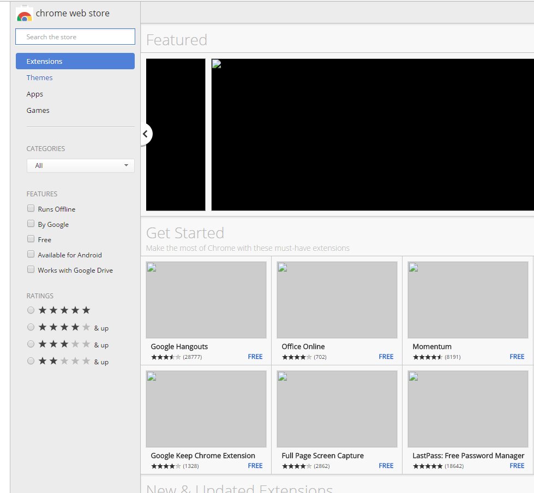
Task: Select the five-star rating radio button
Action: click(31, 310)
